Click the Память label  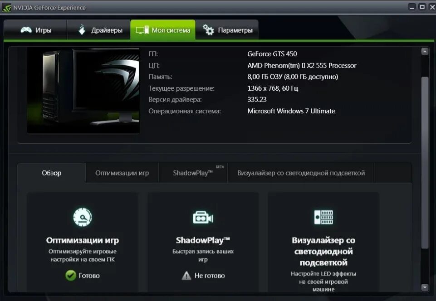coord(161,77)
